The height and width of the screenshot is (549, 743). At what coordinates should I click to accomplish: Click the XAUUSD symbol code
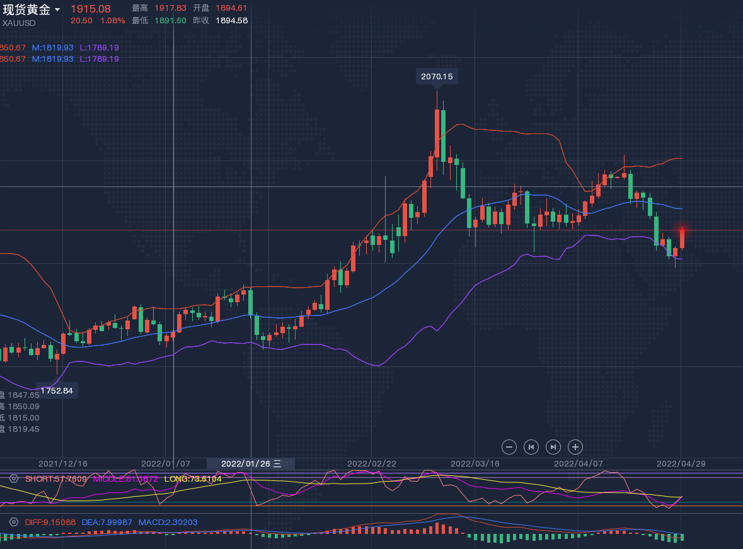pos(19,23)
